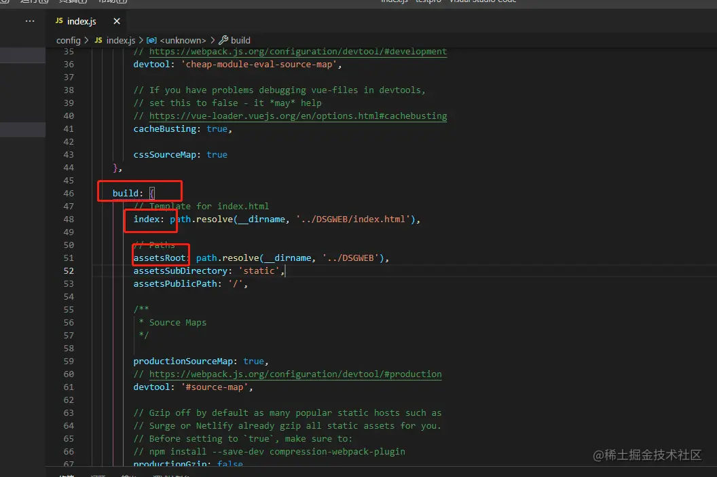Click the 'set this to false' comment line
The width and height of the screenshot is (717, 477).
click(x=227, y=103)
